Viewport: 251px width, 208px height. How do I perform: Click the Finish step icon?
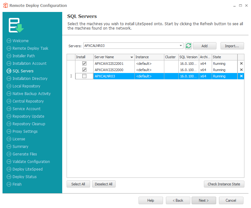point(9,184)
